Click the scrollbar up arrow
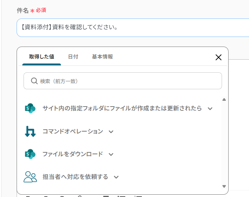 click(224, 99)
